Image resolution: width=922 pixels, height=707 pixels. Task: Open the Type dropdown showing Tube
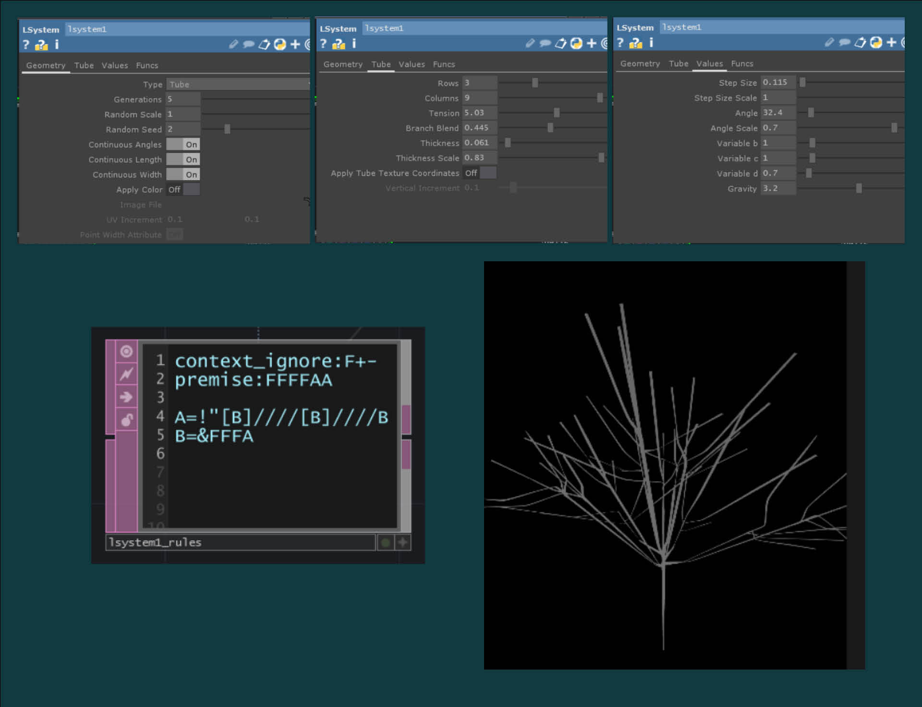[x=238, y=85]
